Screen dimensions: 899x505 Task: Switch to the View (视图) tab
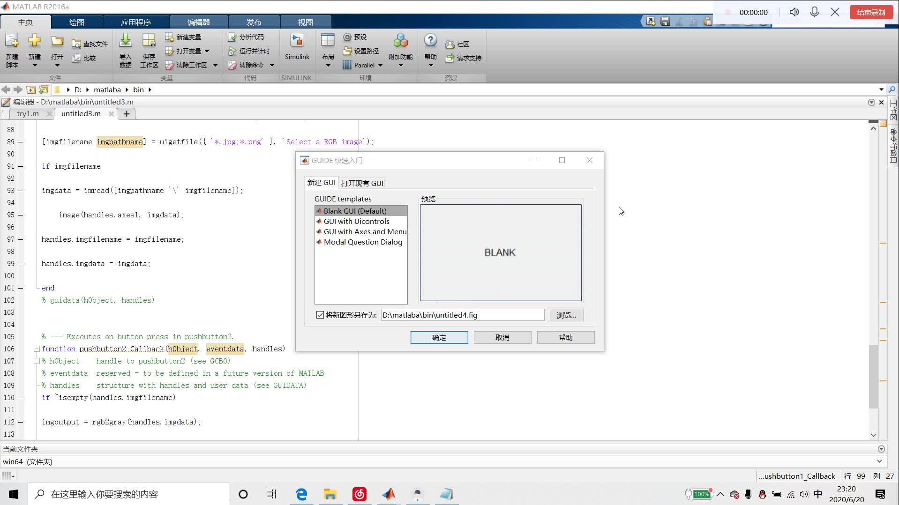click(305, 22)
